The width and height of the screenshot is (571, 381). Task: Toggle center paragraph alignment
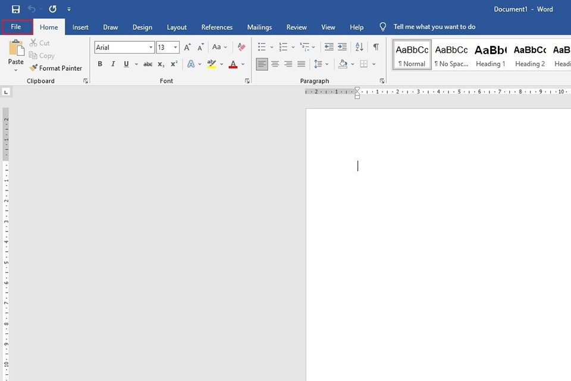point(275,64)
